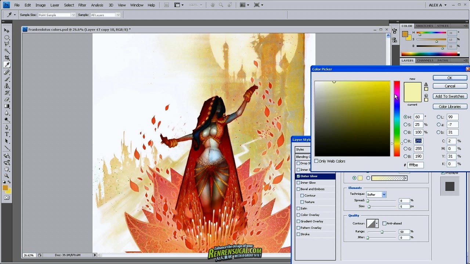Click the hex color field showing ffffbe

416,165
